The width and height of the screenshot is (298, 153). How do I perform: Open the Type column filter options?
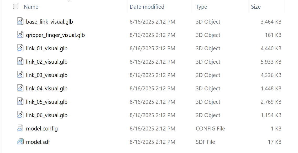pos(201,7)
